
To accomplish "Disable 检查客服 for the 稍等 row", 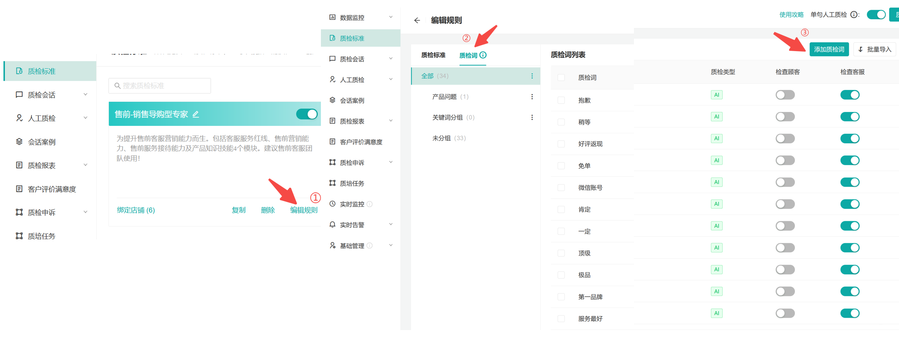I will (849, 116).
